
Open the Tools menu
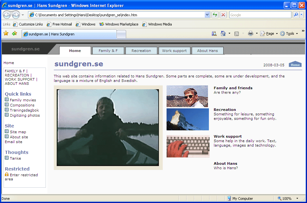coord(289,33)
